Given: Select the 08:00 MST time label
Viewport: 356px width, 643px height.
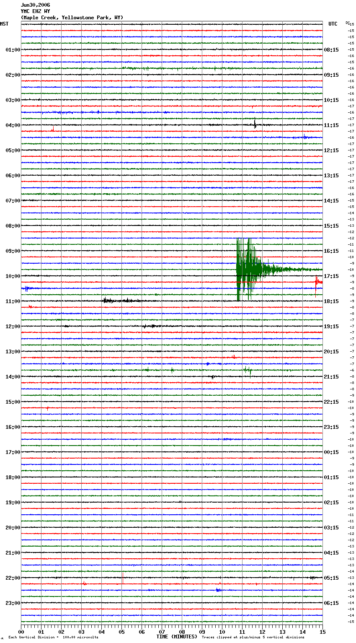Looking at the screenshot, I should tap(13, 226).
